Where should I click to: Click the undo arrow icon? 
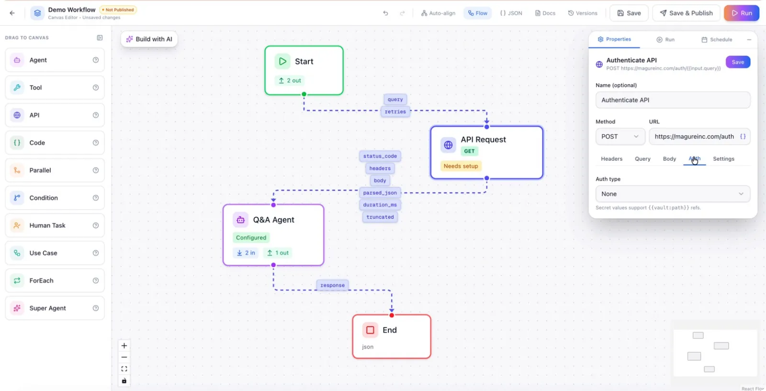tap(385, 13)
